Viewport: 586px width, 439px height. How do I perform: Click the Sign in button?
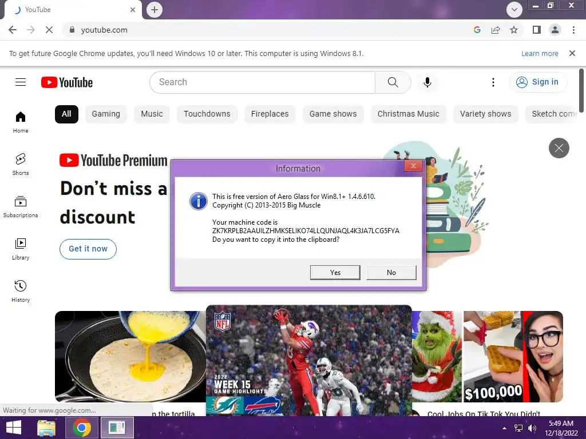point(538,82)
